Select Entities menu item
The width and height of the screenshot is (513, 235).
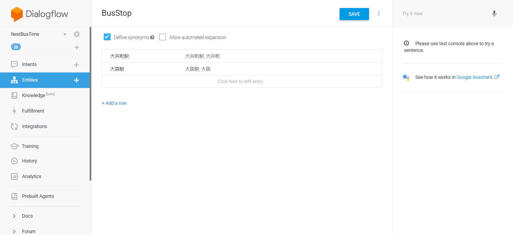[x=45, y=80]
